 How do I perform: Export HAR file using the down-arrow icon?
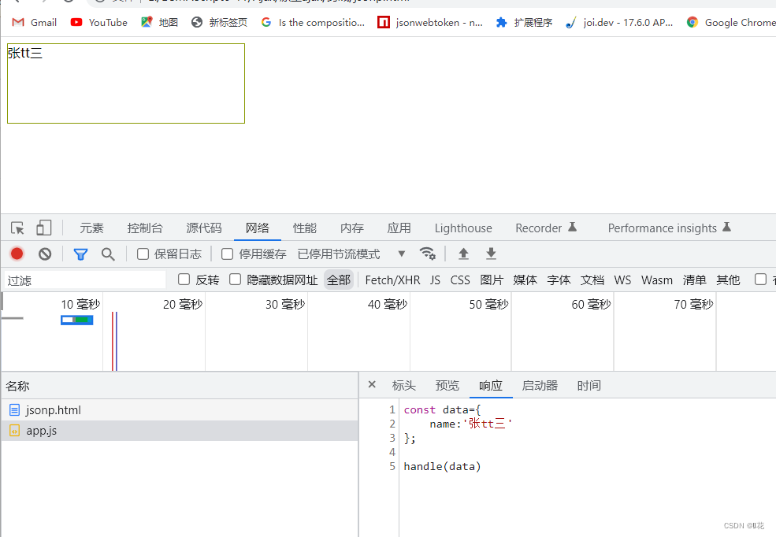pos(490,254)
